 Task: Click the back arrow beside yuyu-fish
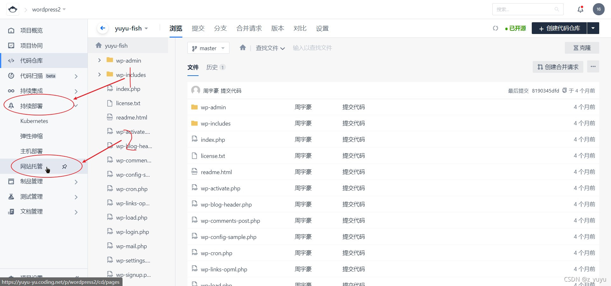pos(102,28)
